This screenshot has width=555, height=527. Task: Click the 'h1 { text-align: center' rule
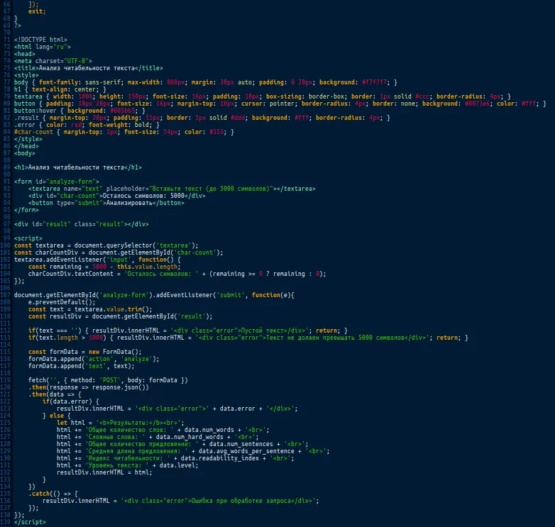pyautogui.click(x=60, y=89)
